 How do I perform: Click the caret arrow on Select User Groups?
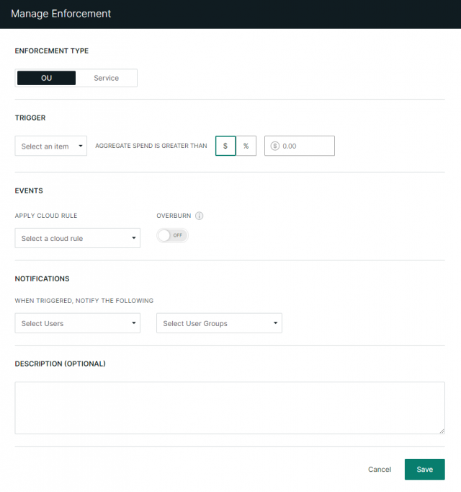point(275,323)
